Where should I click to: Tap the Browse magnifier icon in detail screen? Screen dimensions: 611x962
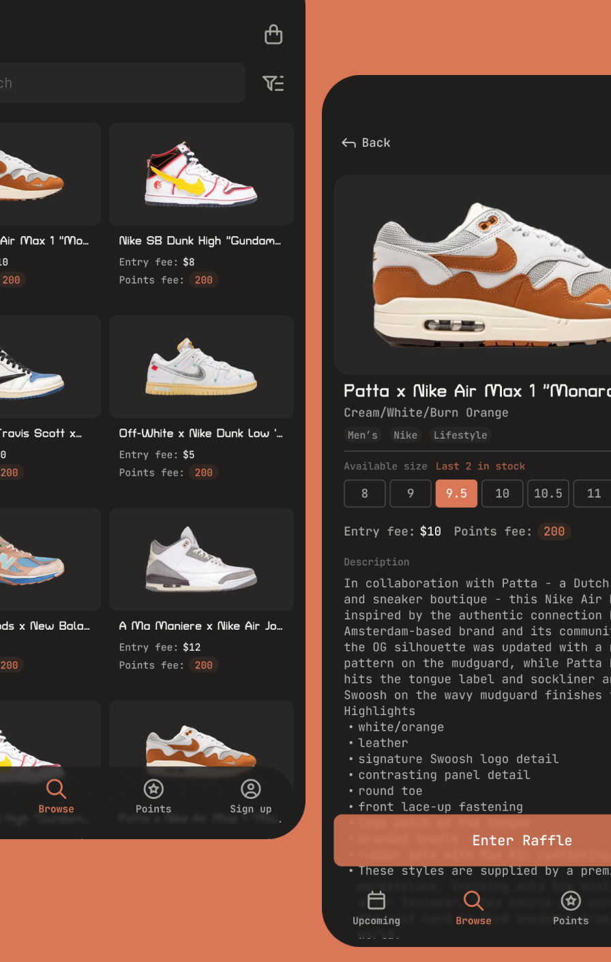[473, 901]
